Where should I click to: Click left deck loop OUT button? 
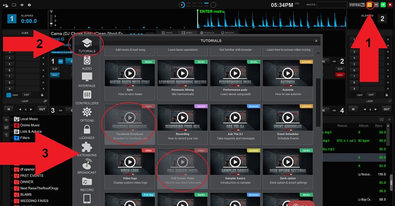coord(42,109)
